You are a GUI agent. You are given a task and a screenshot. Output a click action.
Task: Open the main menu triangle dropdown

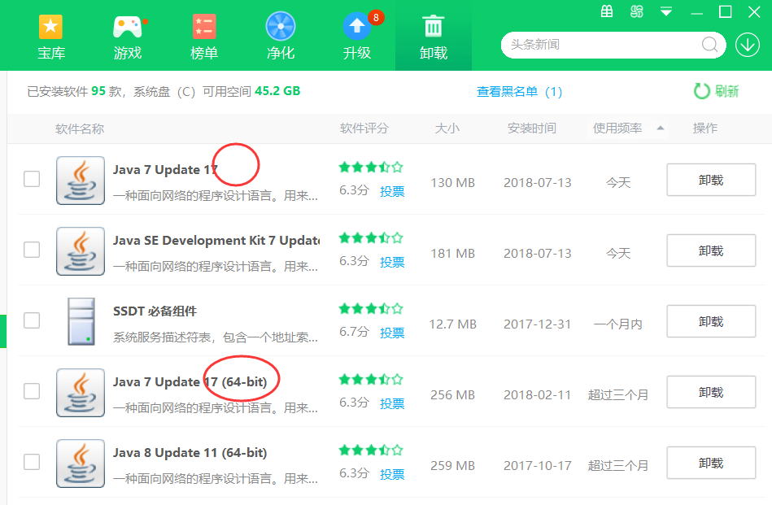[666, 11]
